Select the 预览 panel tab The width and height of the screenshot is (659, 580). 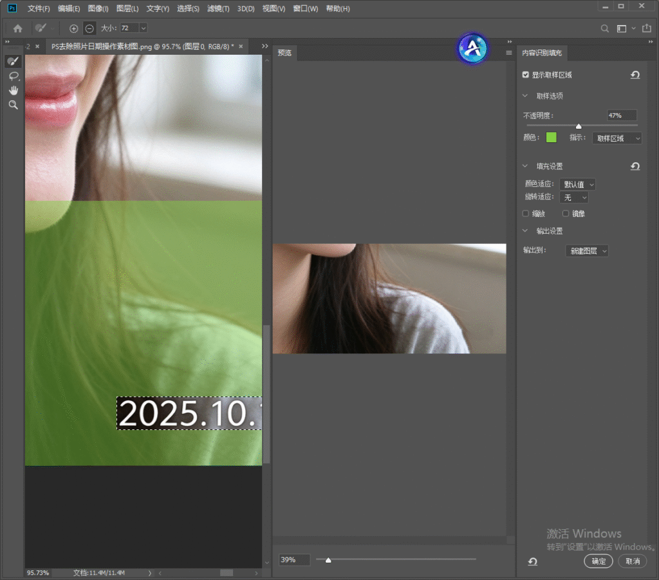(284, 53)
